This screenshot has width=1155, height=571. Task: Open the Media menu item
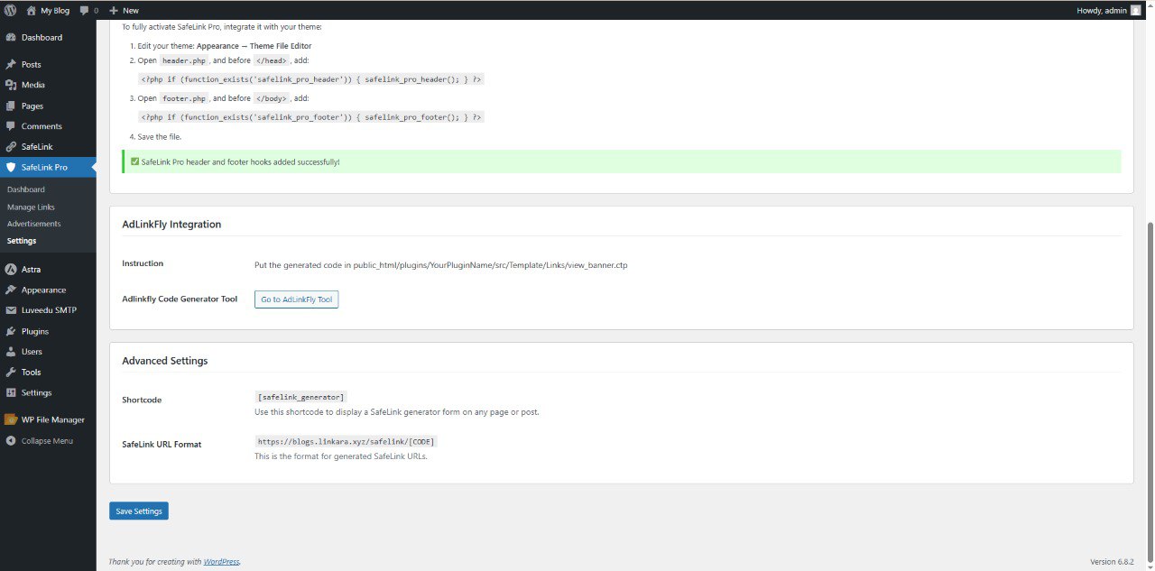coord(48,85)
